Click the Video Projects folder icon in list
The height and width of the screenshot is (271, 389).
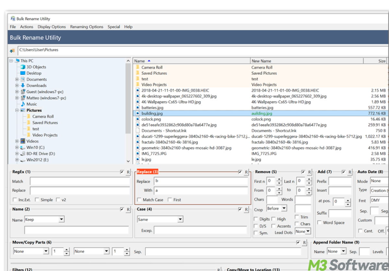click(x=137, y=84)
